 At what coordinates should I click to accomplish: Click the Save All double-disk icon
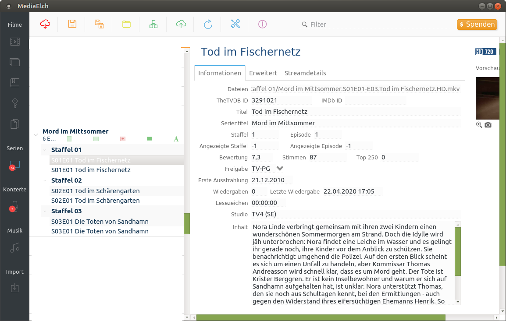point(100,24)
